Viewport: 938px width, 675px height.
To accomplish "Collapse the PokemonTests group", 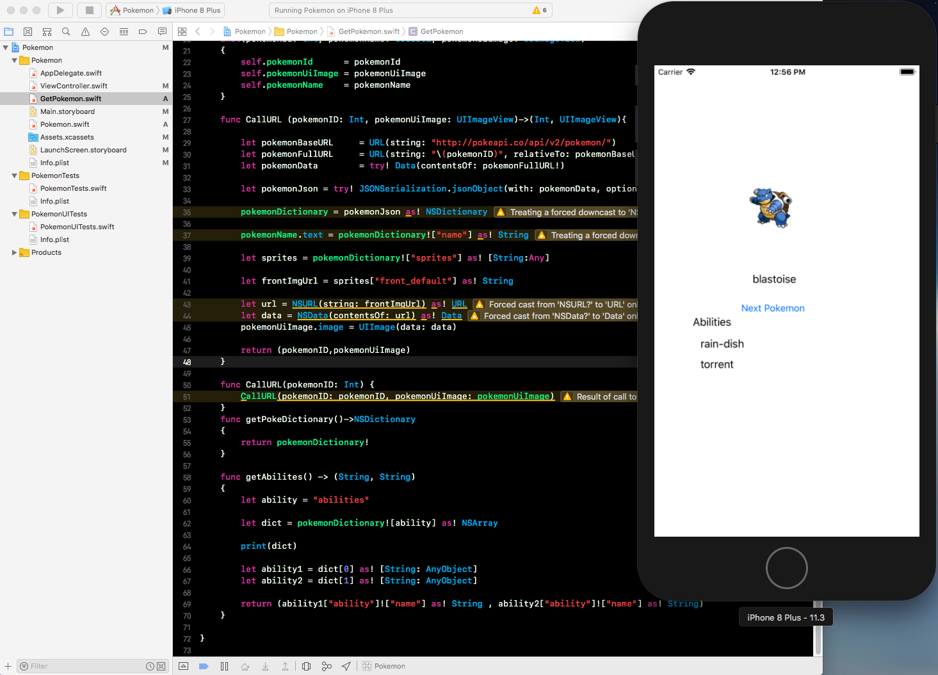I will click(15, 175).
